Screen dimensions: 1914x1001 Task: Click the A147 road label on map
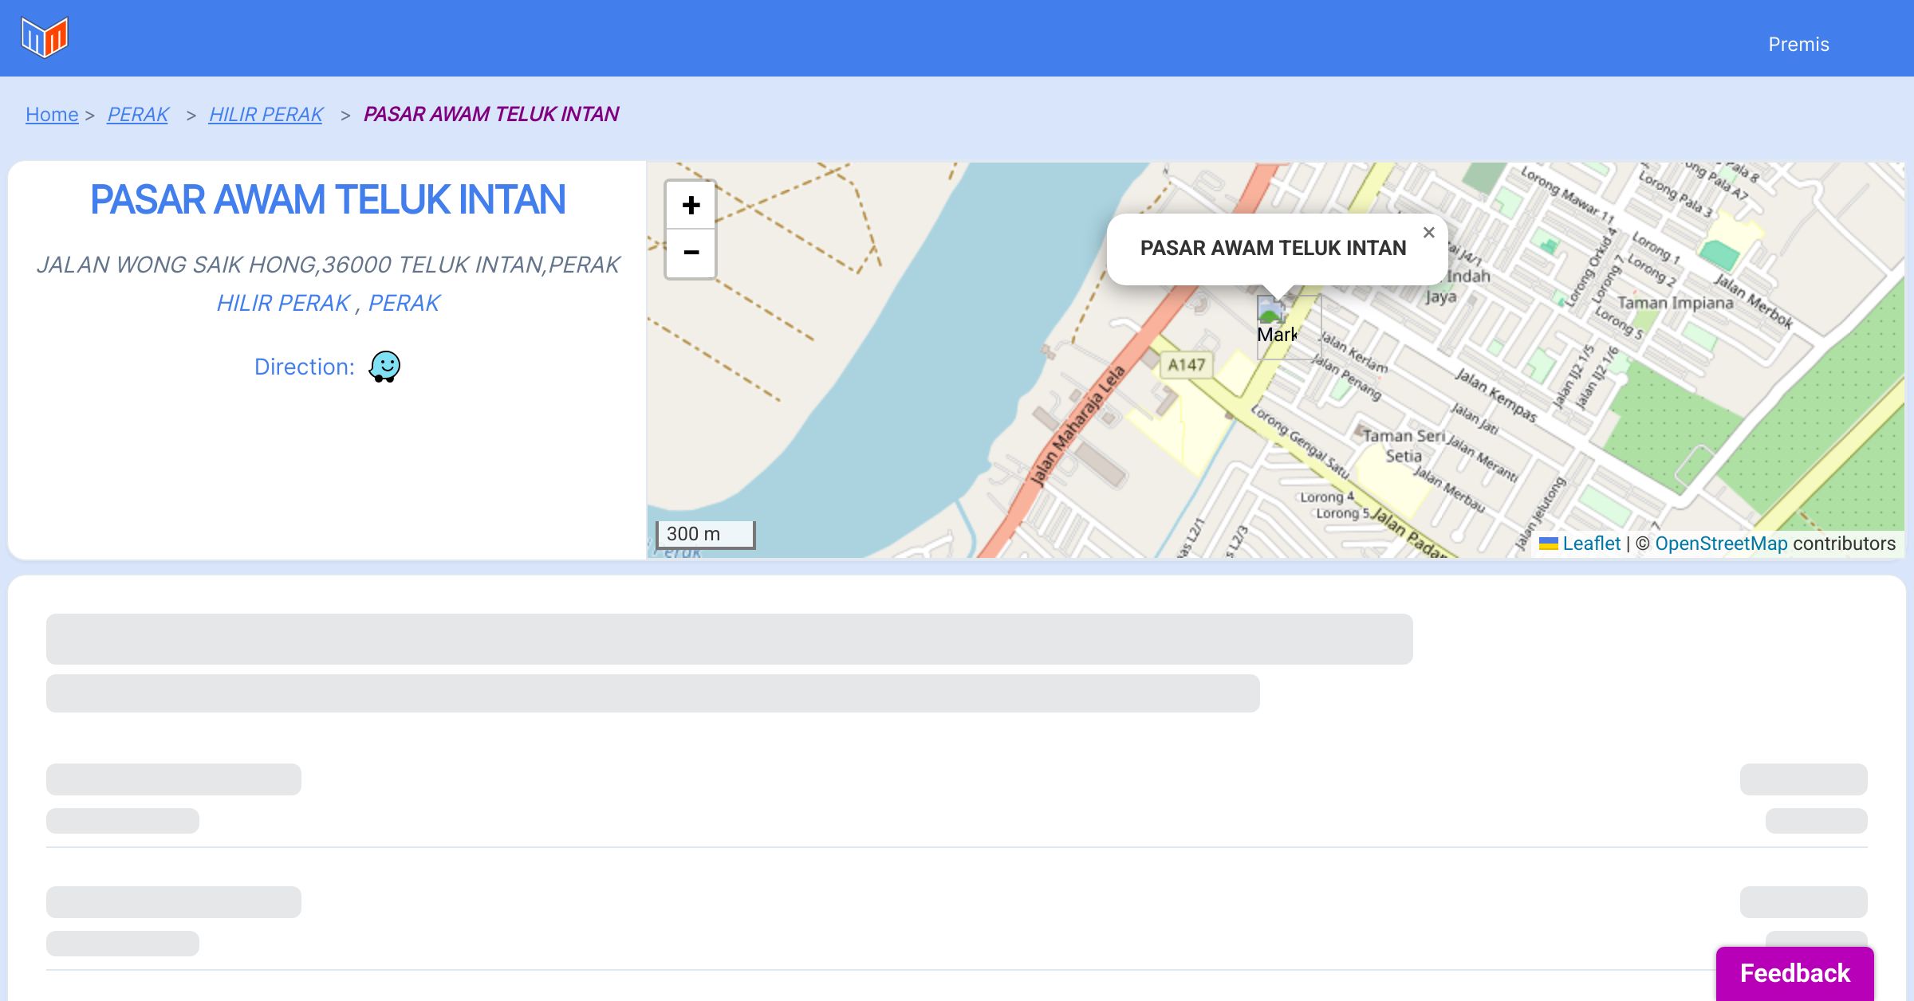click(x=1186, y=365)
